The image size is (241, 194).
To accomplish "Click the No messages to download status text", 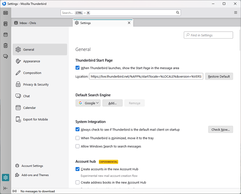I will coord(38,191).
